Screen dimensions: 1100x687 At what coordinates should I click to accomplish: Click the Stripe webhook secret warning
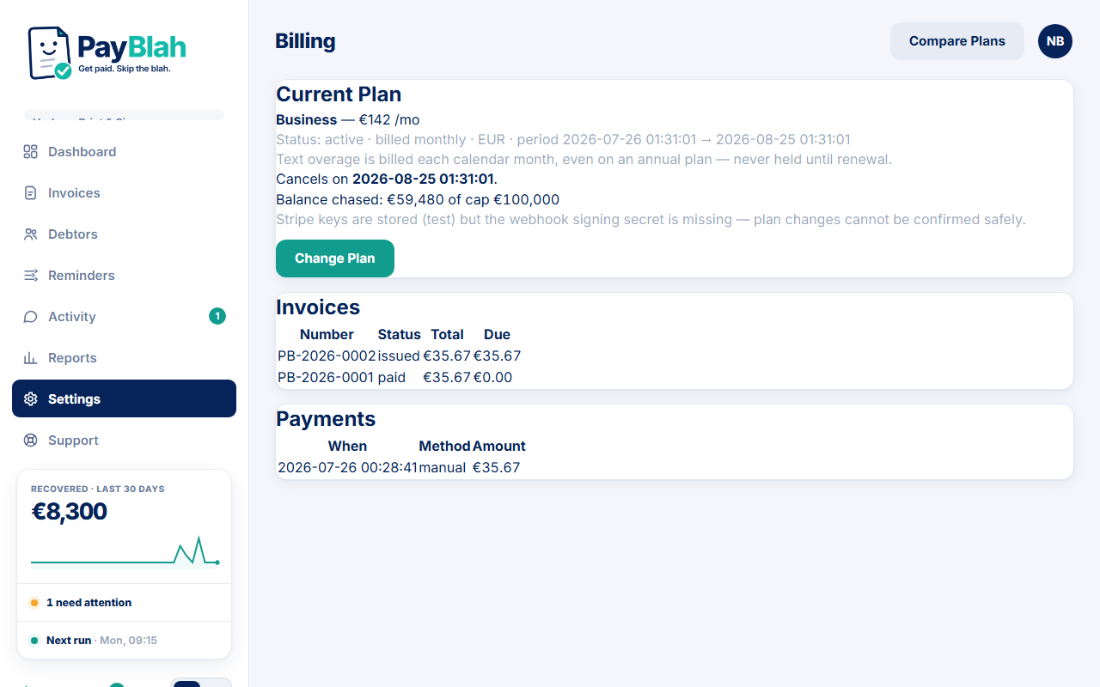coord(651,219)
